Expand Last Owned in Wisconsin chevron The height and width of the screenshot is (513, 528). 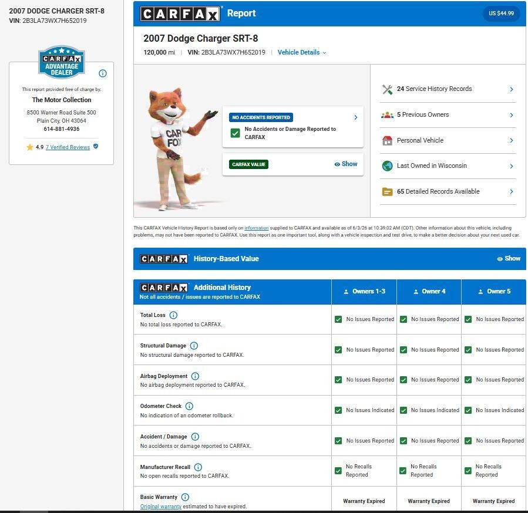coord(511,166)
